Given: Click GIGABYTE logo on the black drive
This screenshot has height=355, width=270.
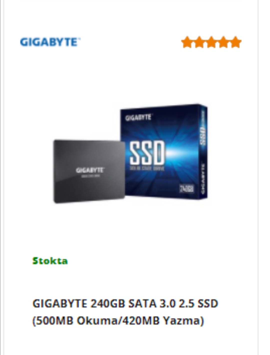Looking at the screenshot, I should (x=90, y=170).
